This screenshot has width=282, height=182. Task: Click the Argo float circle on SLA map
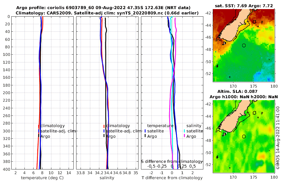(x=244, y=136)
